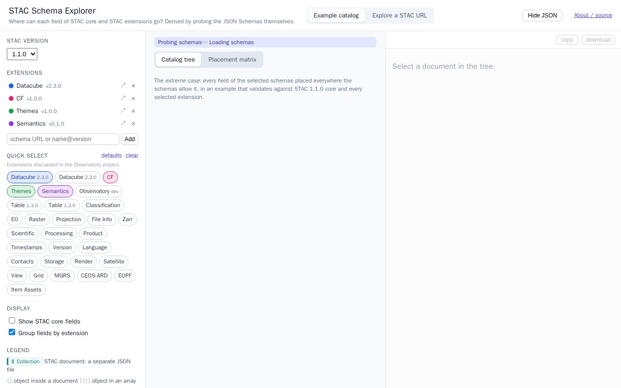Select the CEOS-ARD chip

(94, 275)
